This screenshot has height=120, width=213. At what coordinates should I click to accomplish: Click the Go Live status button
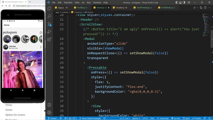click(176, 118)
